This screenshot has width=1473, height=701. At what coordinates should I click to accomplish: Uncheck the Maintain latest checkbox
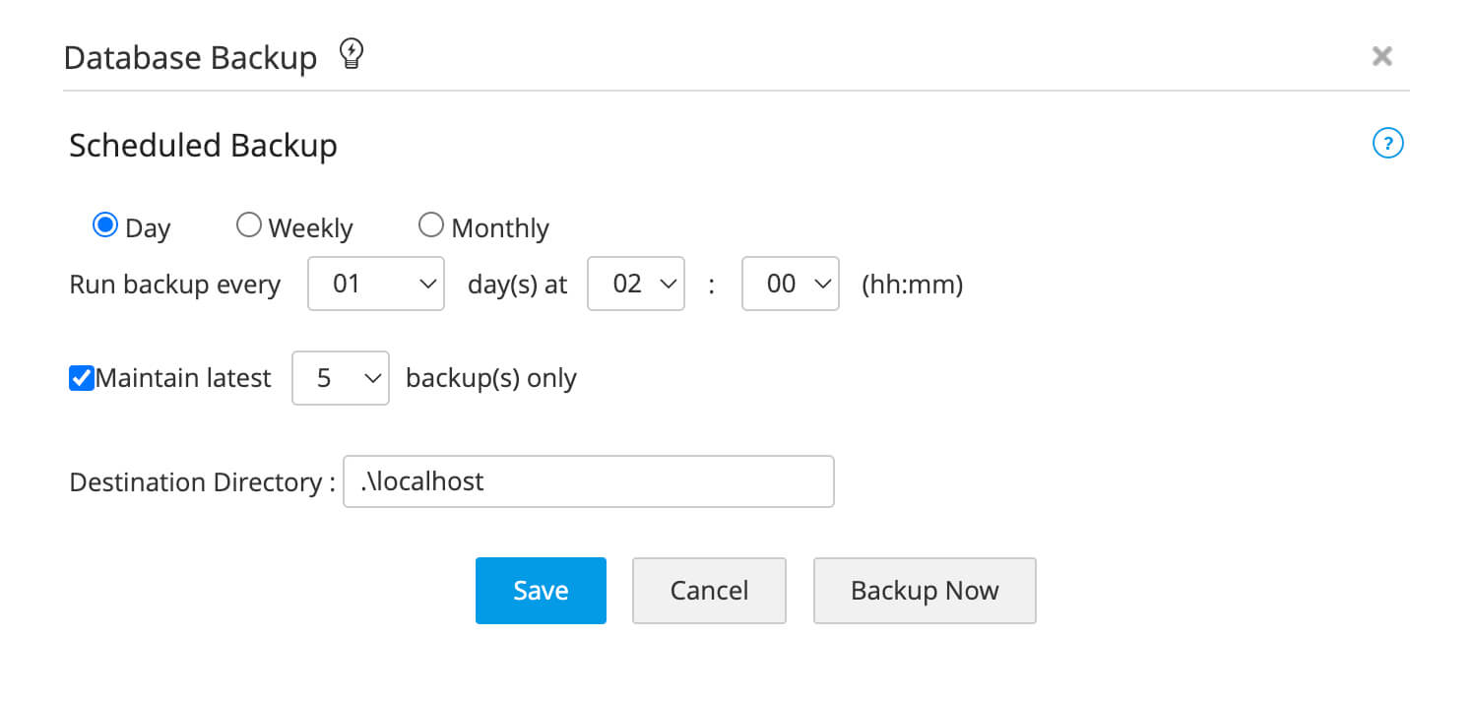(81, 378)
